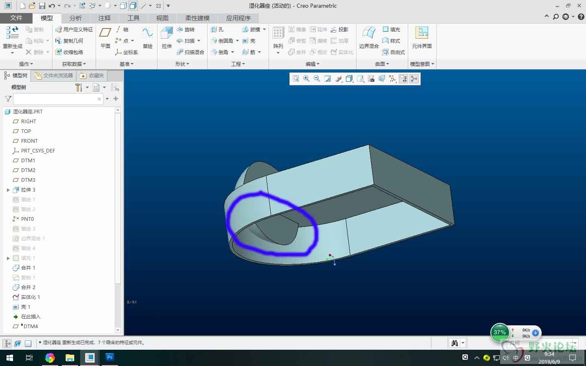This screenshot has height=366, width=586.
Task: Switch to the Analysis (分析) tab
Action: 75,18
